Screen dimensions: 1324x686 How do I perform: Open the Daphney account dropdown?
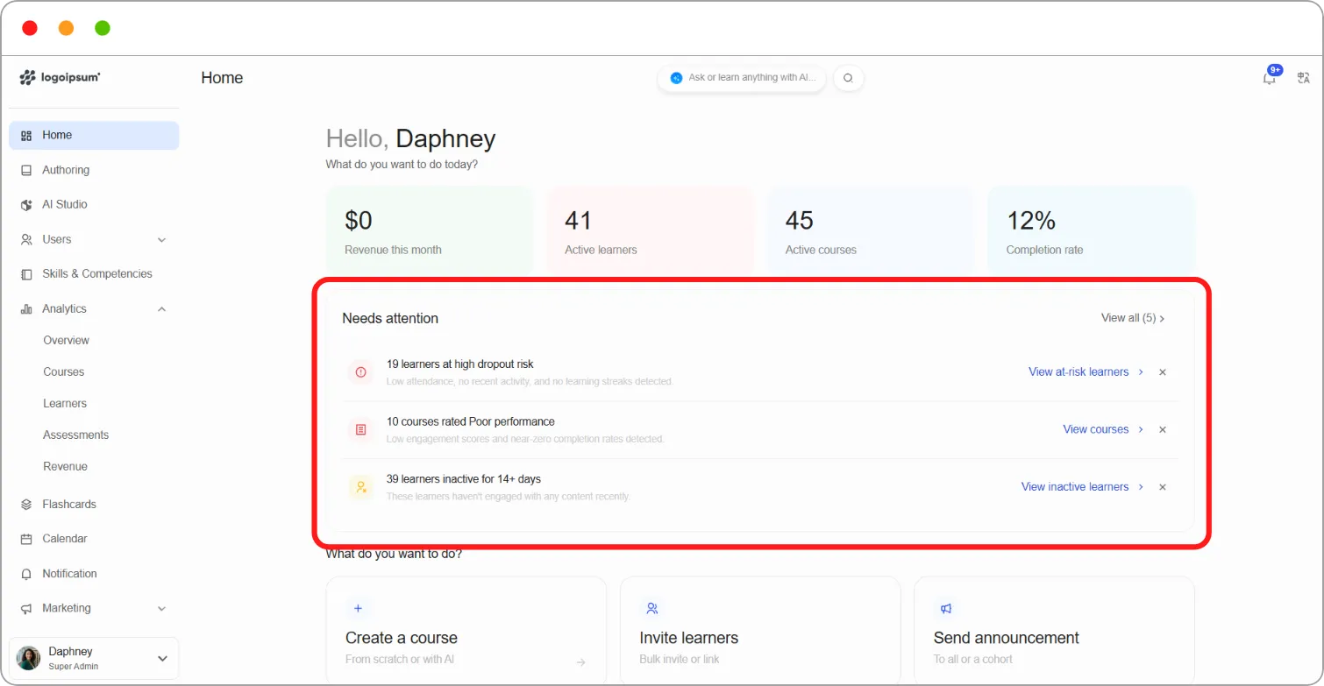[x=94, y=658]
